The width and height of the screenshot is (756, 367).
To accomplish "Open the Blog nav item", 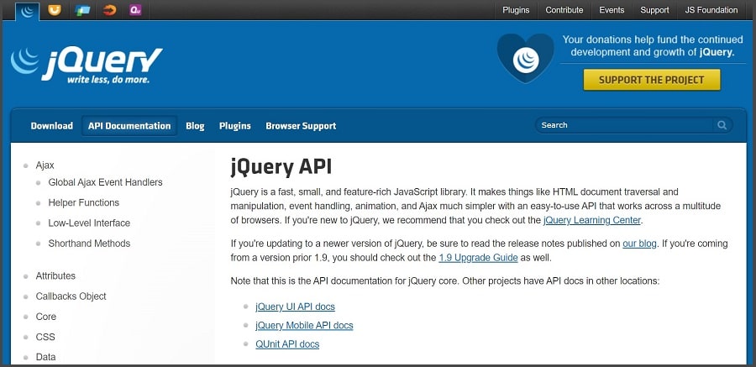I will click(x=195, y=126).
